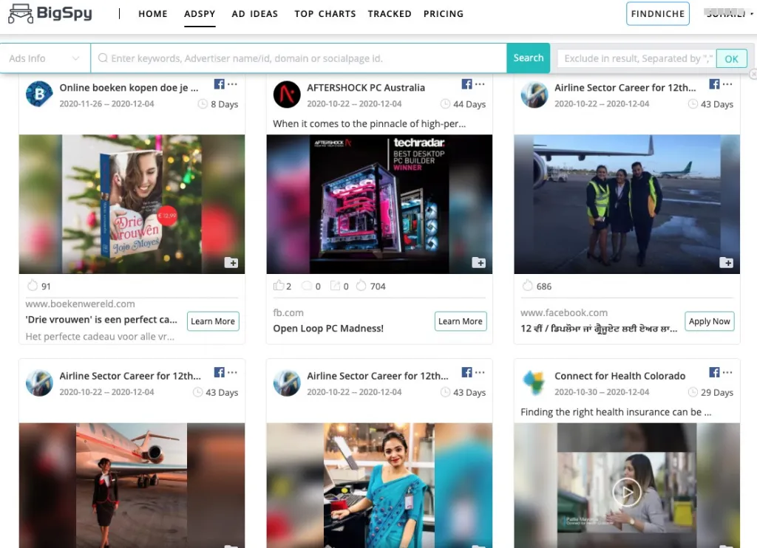
Task: Expand the Ads Info dropdown
Action: pyautogui.click(x=45, y=58)
